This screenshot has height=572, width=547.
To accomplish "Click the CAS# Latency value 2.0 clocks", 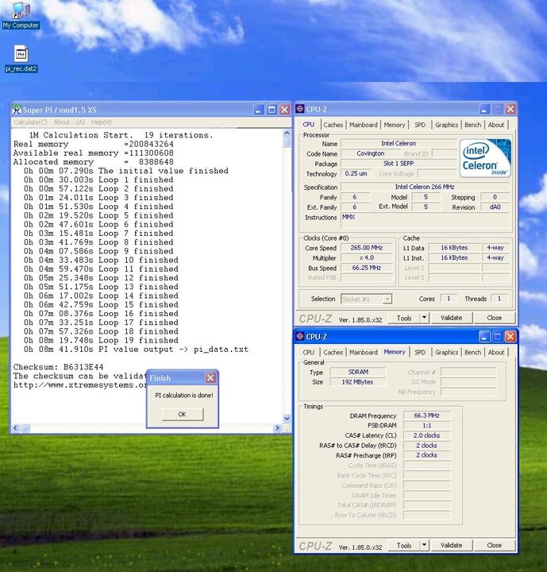I will tap(427, 435).
